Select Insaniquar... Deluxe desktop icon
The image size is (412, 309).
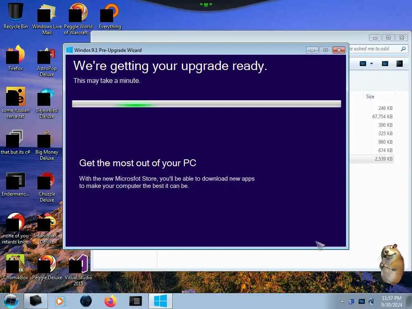[47, 228]
